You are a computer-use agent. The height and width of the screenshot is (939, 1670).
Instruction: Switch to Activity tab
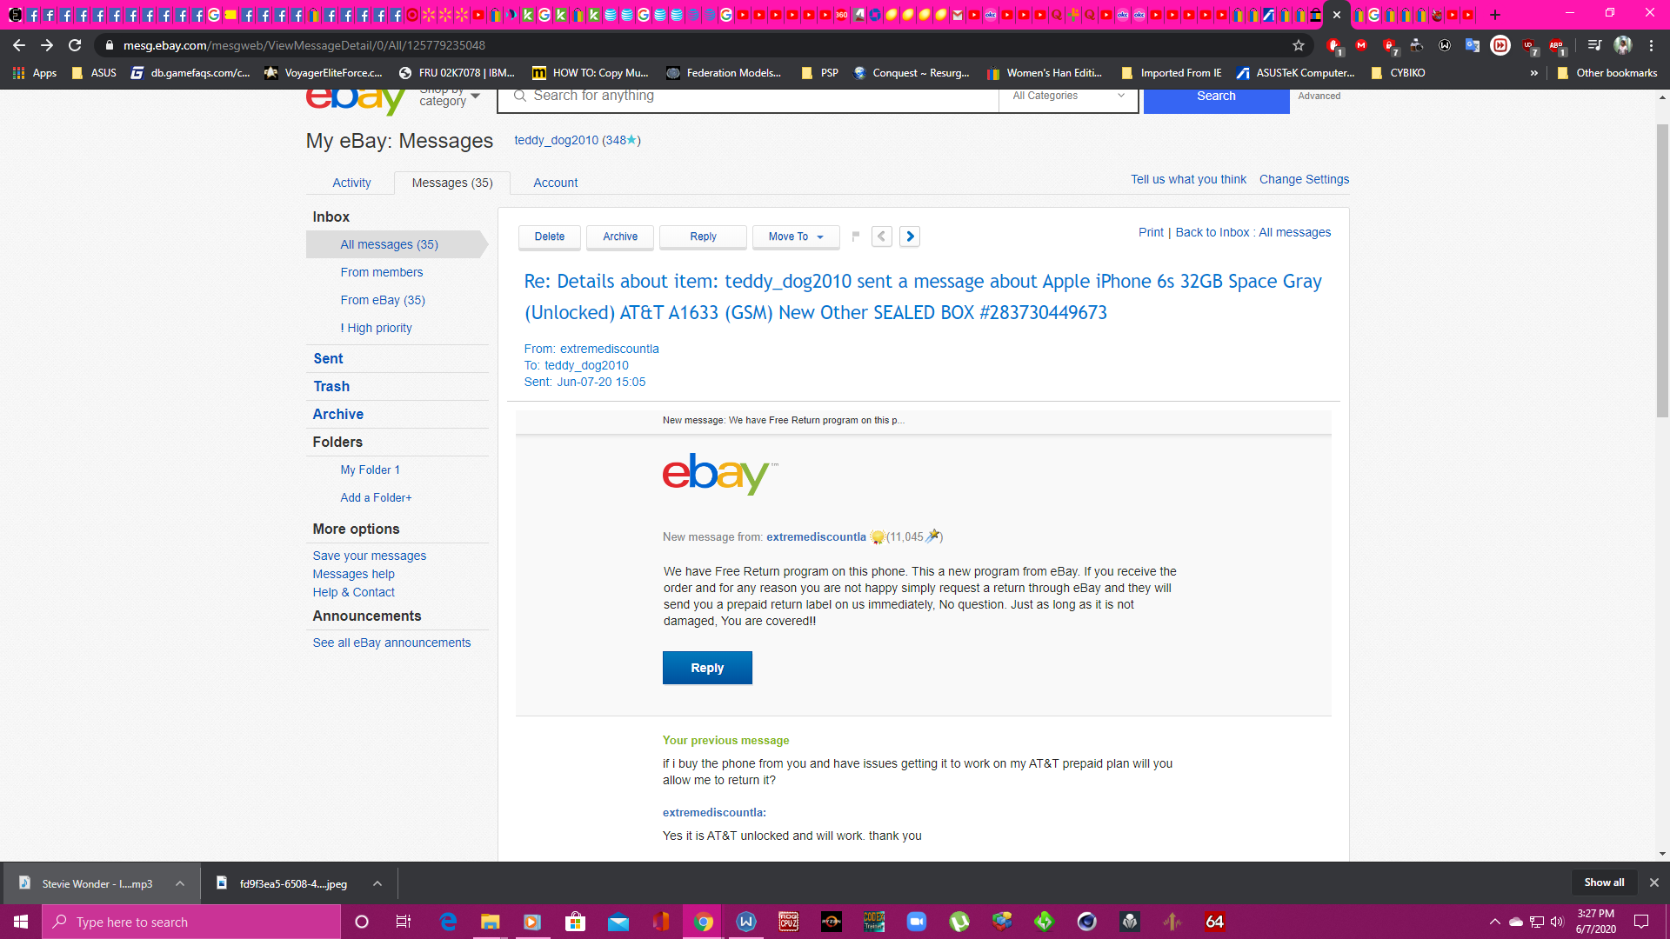pos(351,183)
